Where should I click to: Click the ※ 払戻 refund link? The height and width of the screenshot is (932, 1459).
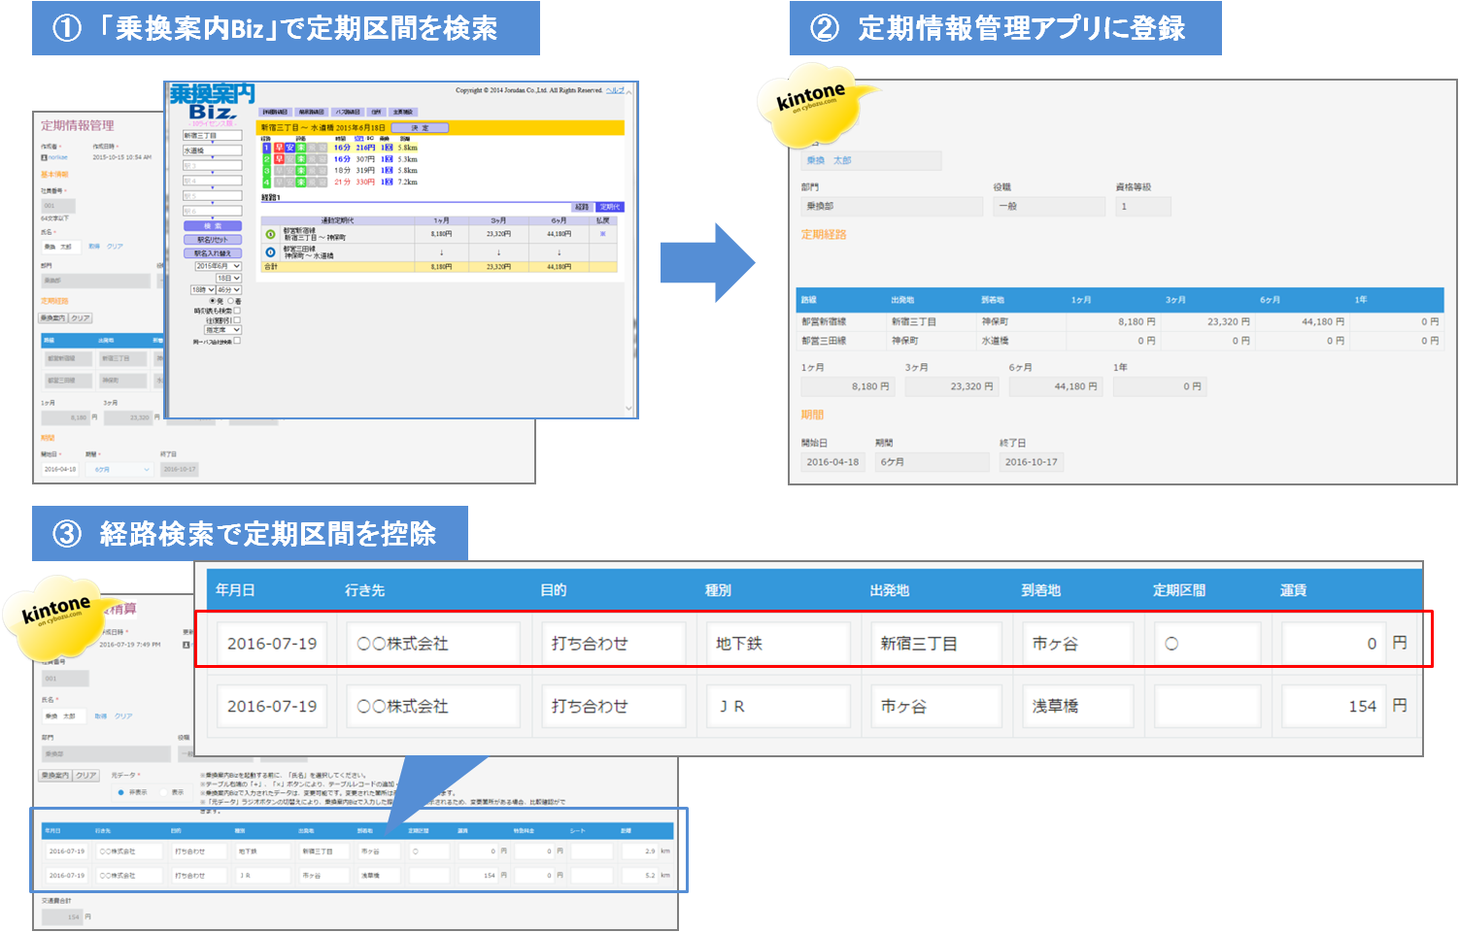(602, 234)
